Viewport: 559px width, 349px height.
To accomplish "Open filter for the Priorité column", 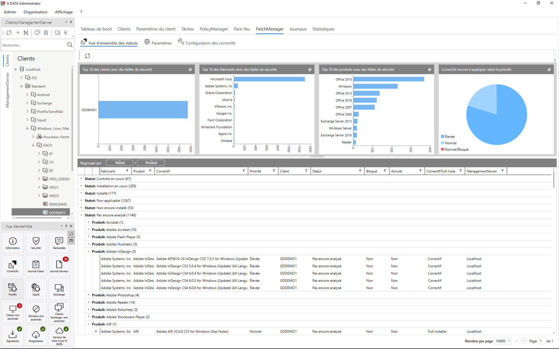I will pyautogui.click(x=274, y=171).
